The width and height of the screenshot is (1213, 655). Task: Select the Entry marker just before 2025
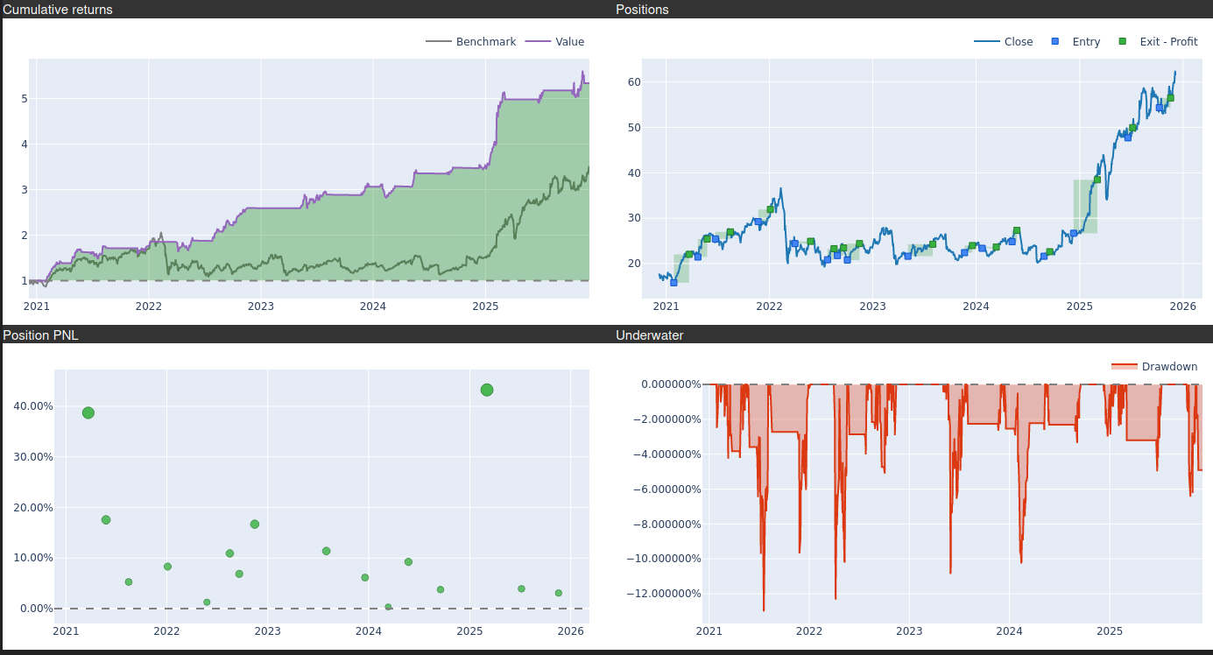pyautogui.click(x=1074, y=233)
